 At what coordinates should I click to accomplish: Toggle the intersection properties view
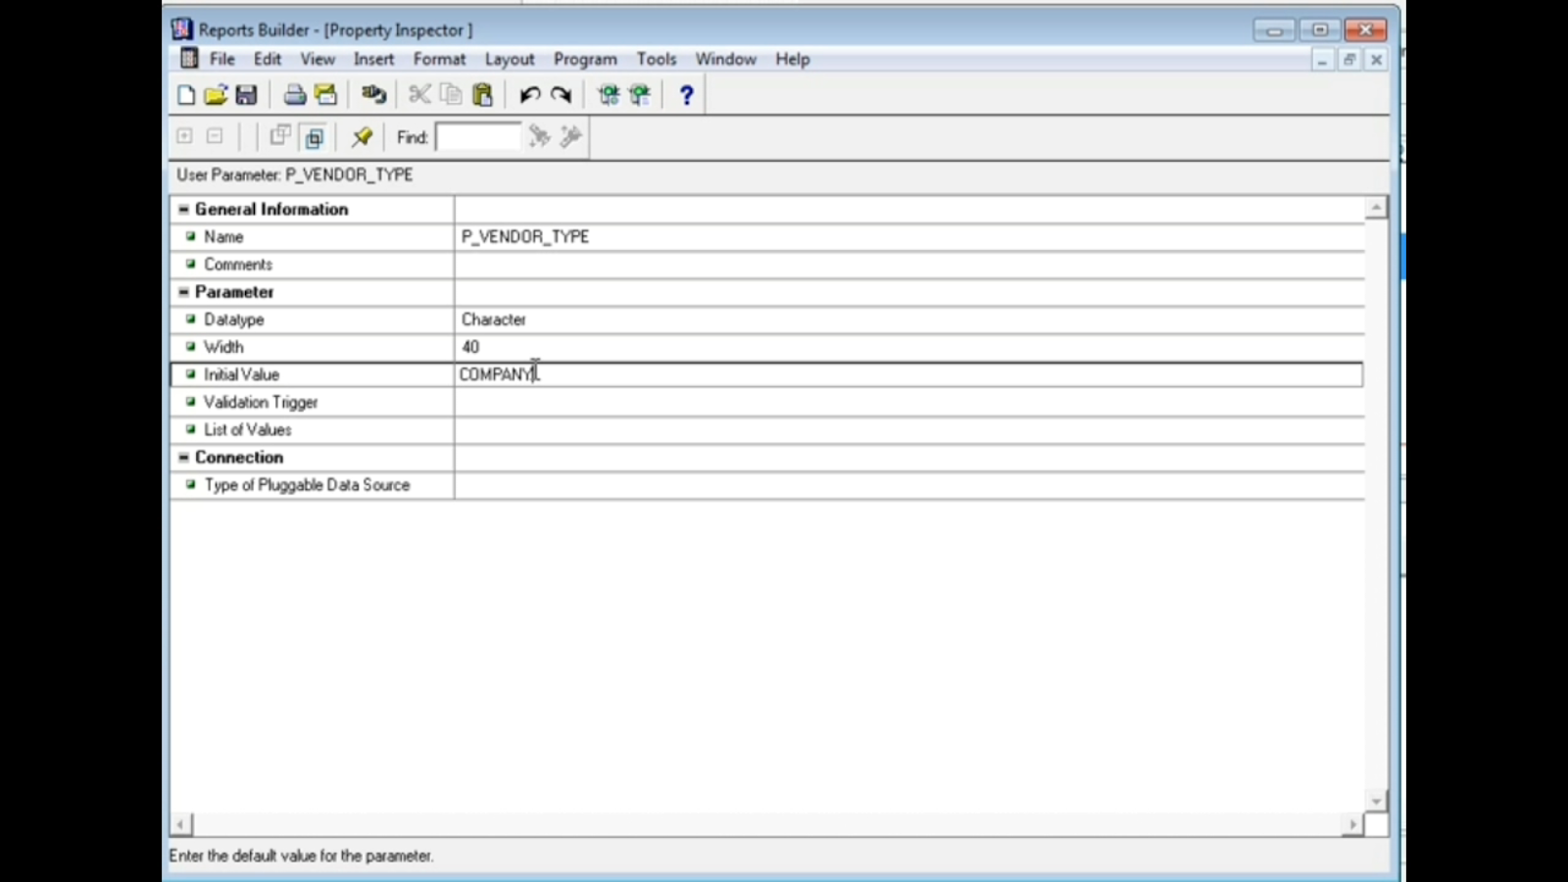pos(314,136)
